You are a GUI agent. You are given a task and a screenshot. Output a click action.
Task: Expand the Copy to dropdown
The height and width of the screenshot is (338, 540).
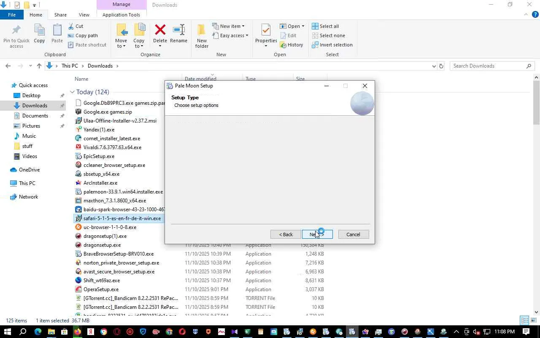click(139, 46)
